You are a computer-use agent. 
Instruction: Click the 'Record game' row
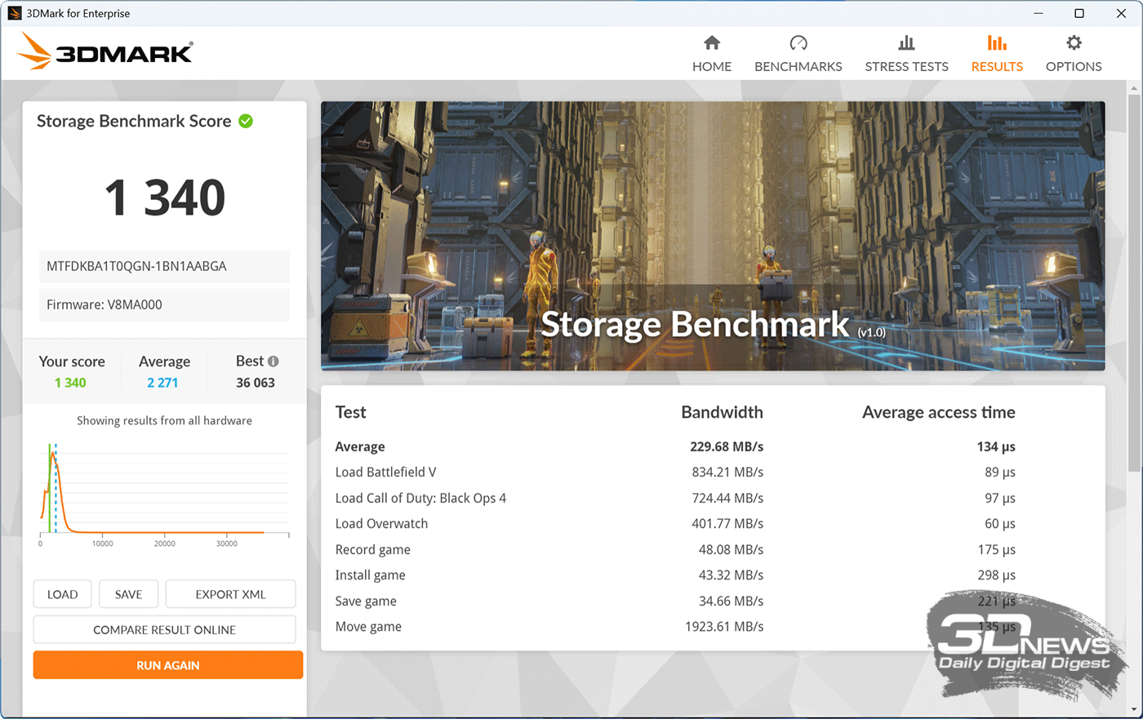(675, 549)
